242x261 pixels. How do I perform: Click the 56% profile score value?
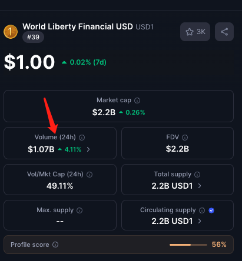click(219, 245)
